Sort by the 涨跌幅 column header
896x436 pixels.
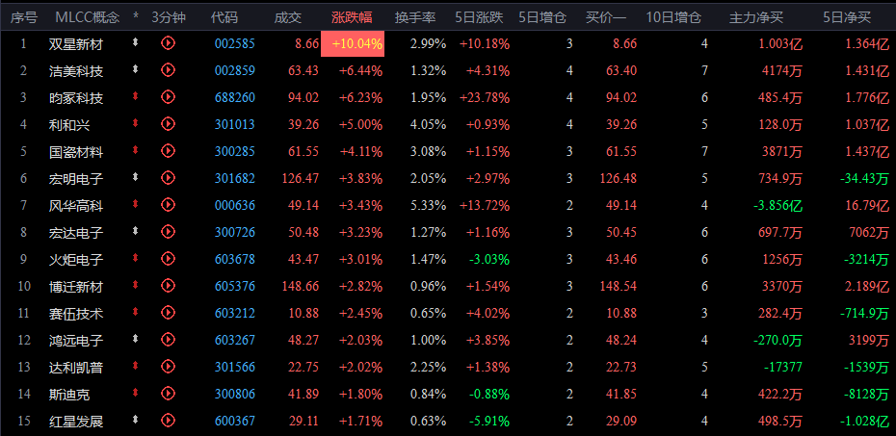click(x=352, y=17)
